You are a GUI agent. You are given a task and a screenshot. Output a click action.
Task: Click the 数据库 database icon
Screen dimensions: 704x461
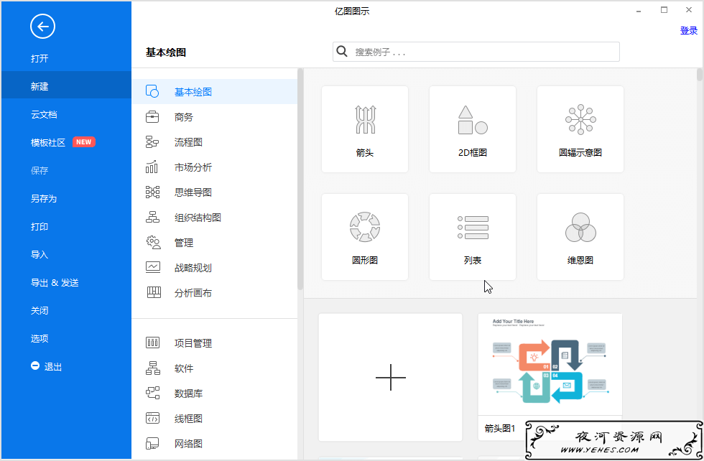[x=152, y=394]
